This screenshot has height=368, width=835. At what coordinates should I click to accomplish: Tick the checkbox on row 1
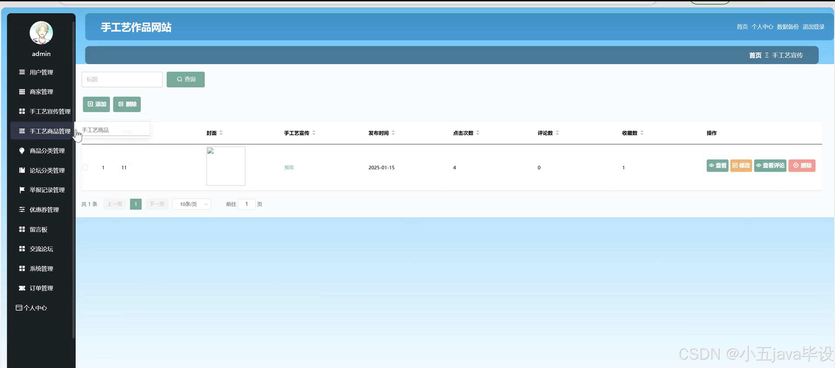(85, 168)
